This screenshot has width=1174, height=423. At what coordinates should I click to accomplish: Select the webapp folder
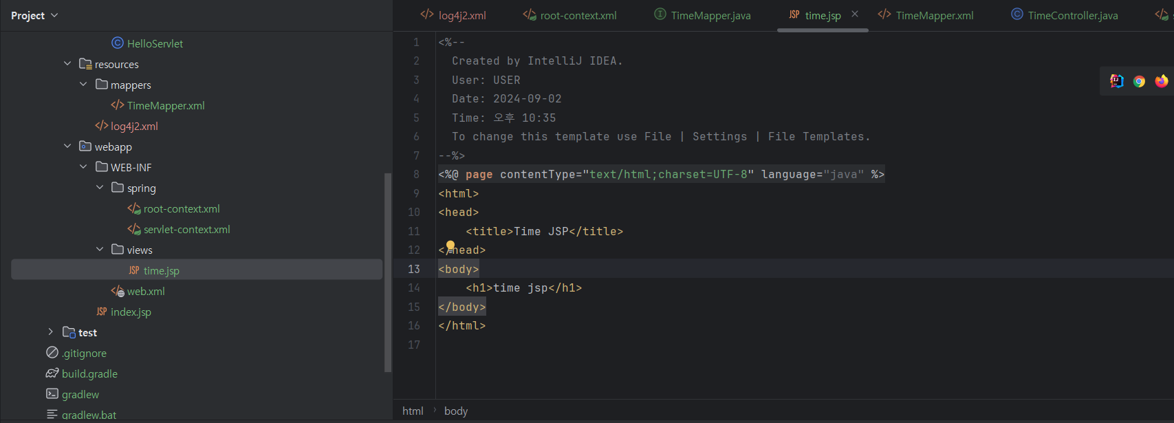tap(113, 147)
